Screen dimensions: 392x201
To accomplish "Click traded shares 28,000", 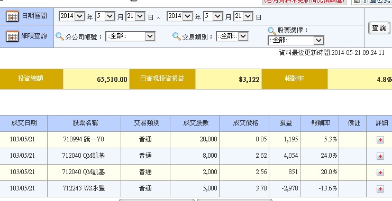I will pyautogui.click(x=208, y=139).
